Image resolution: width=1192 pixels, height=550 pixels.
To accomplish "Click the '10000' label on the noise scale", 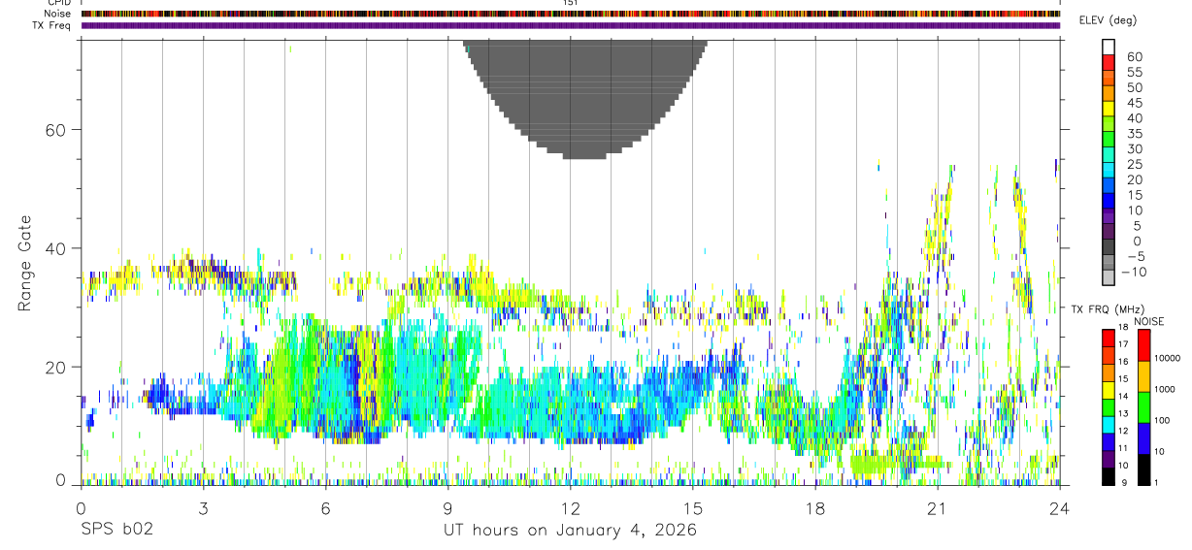I will pos(1169,358).
